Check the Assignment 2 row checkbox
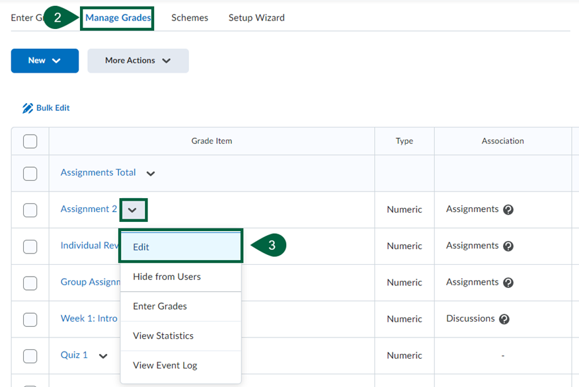 (30, 209)
